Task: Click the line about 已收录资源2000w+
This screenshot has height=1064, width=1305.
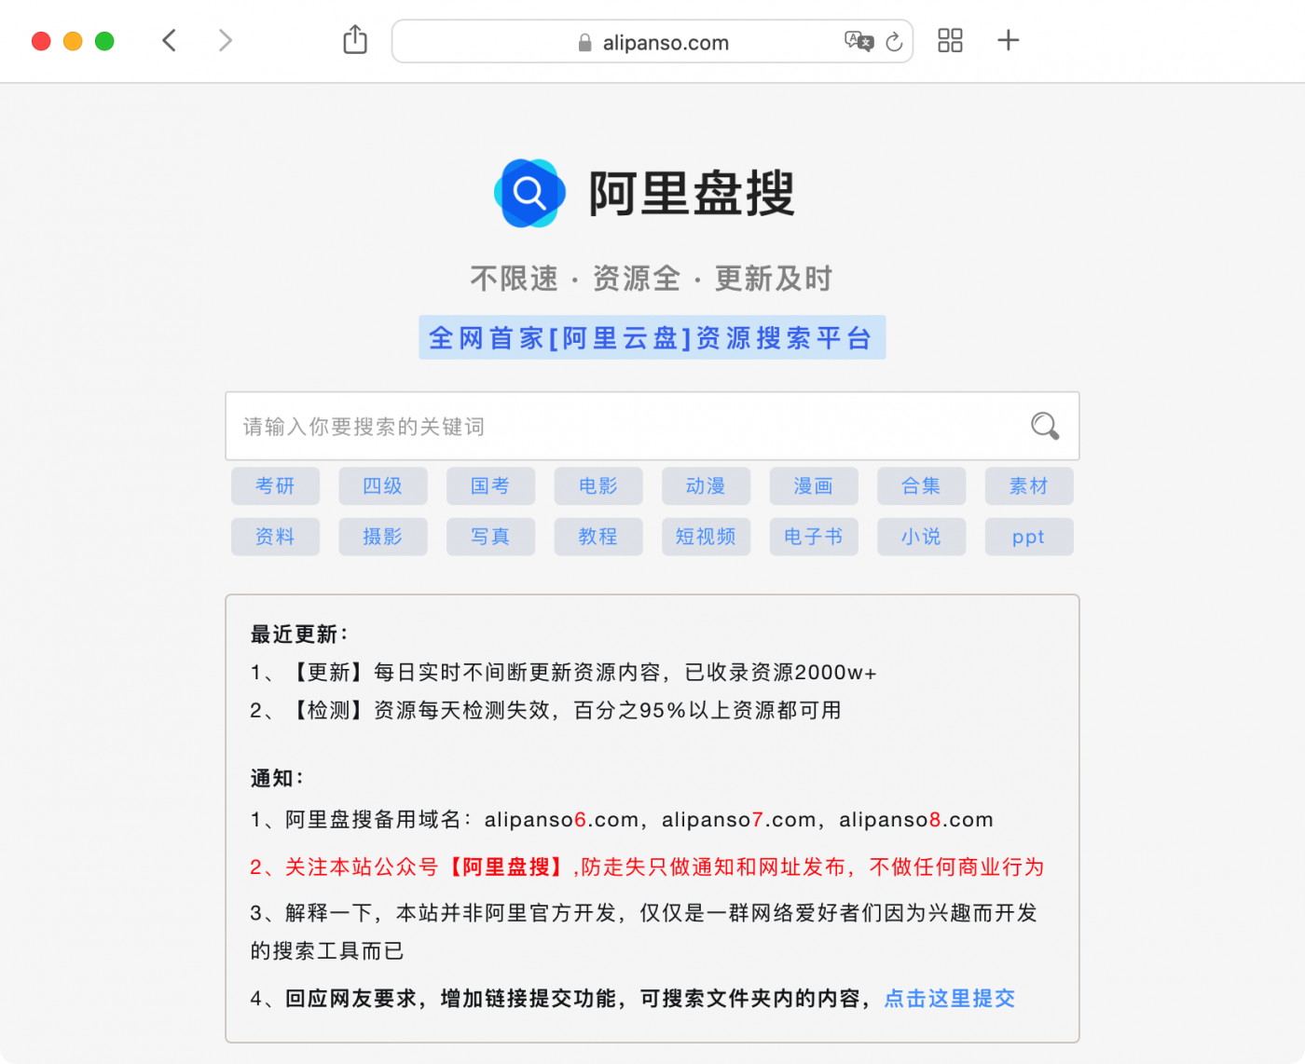Action: [x=563, y=673]
